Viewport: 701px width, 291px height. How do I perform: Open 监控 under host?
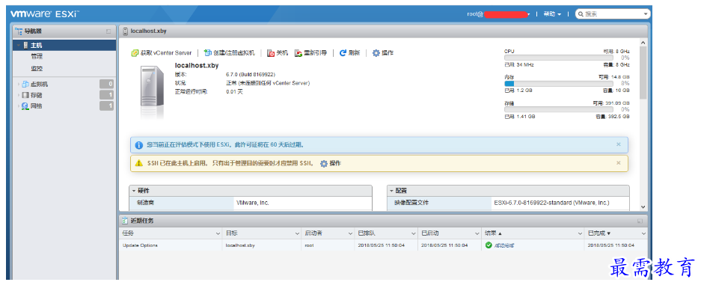coord(37,69)
